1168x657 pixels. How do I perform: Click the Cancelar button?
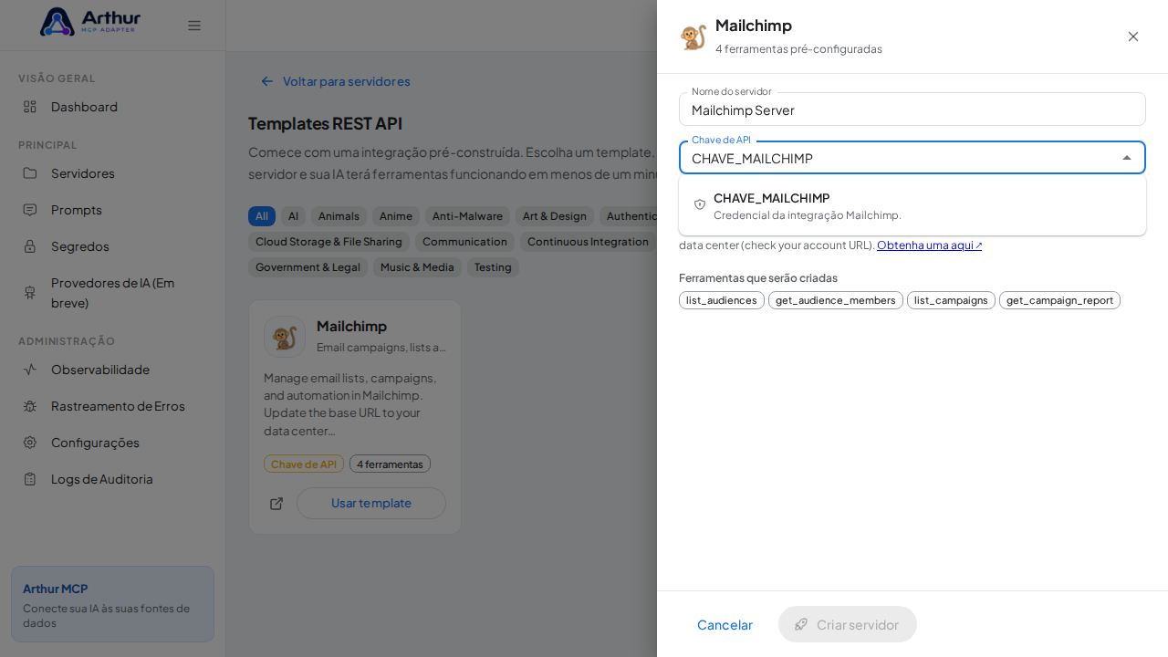[x=725, y=624]
